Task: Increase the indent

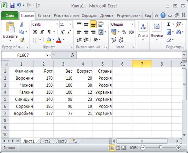Action: [86, 40]
